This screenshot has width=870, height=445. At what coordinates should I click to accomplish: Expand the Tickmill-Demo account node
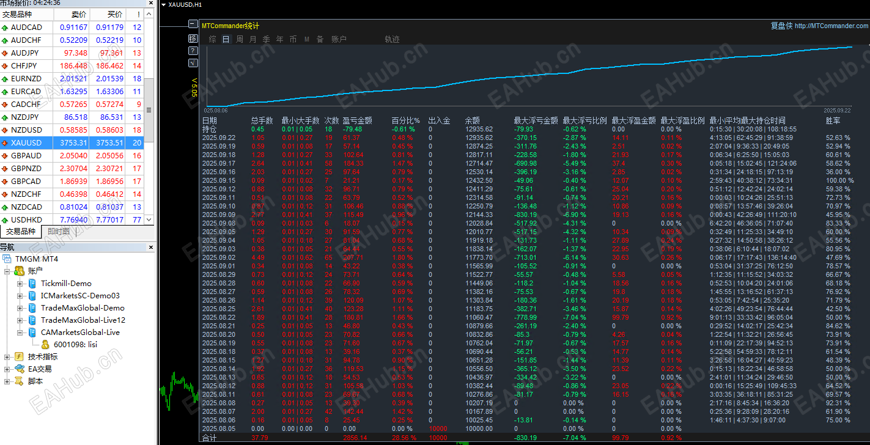pyautogui.click(x=20, y=283)
